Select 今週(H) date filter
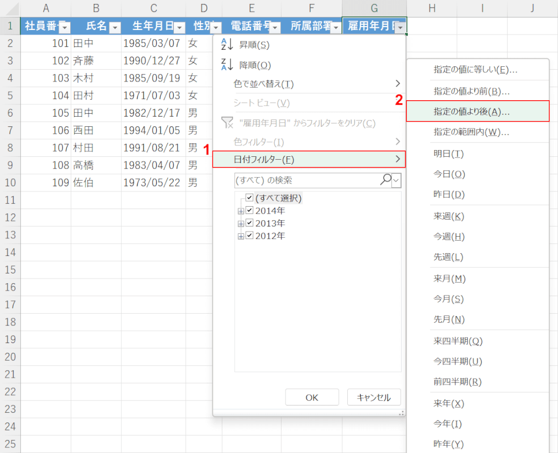558x453 pixels. coord(478,237)
